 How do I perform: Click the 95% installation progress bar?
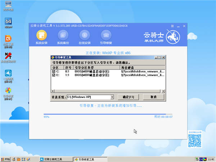108,114
